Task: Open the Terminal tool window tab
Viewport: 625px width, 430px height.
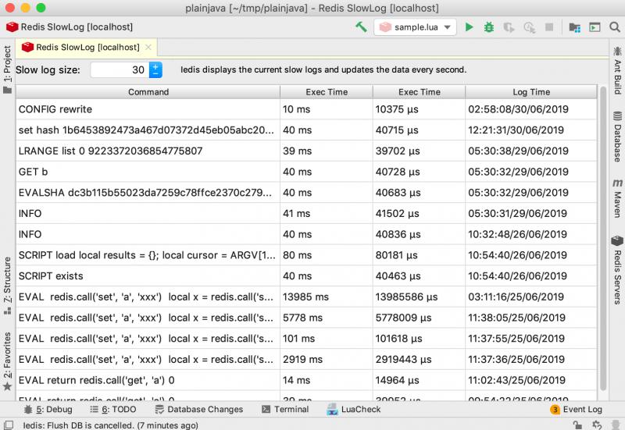Action: click(x=285, y=409)
